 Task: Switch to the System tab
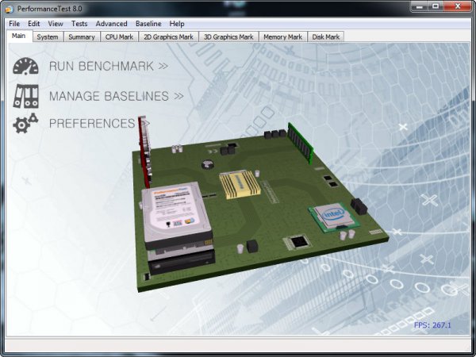tap(48, 36)
